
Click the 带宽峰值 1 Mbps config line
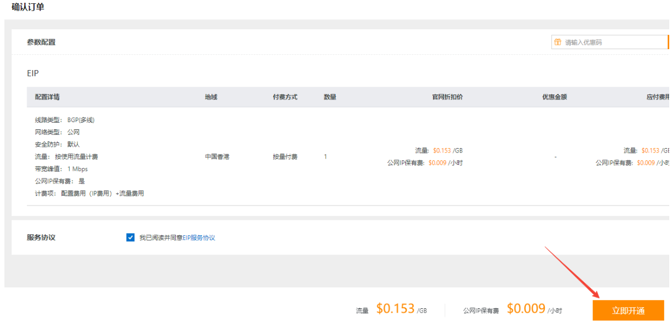point(61,169)
